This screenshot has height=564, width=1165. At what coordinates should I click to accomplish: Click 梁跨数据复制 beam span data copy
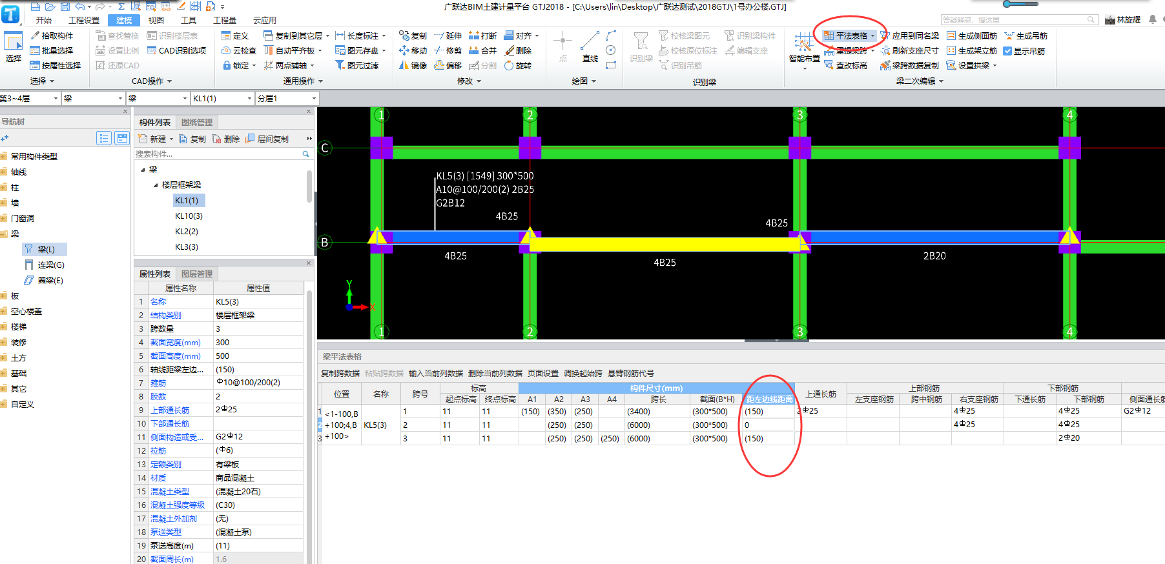pyautogui.click(x=910, y=65)
